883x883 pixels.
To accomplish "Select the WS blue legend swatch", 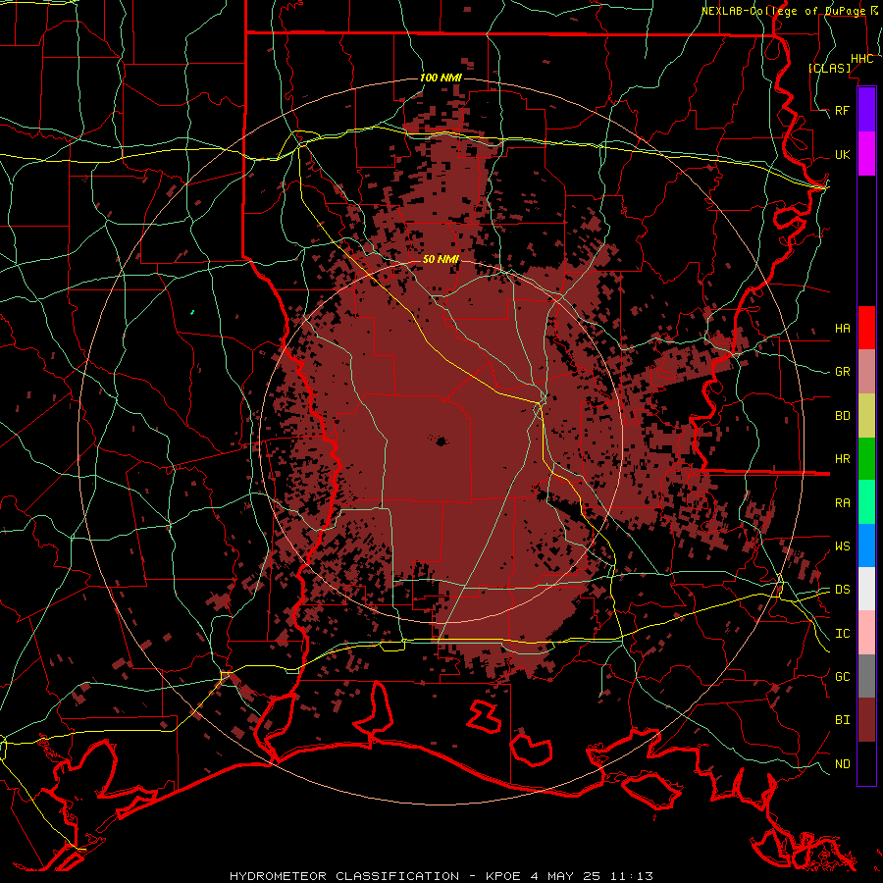I will 866,545.
